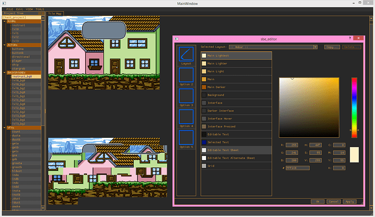This screenshot has height=217, width=375.
Task: Click the upper tile map house image
Action: 104,53
